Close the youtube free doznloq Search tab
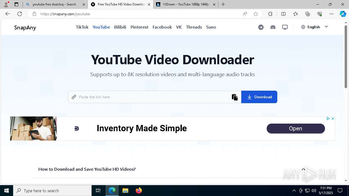349x196 pixels. (84, 4)
